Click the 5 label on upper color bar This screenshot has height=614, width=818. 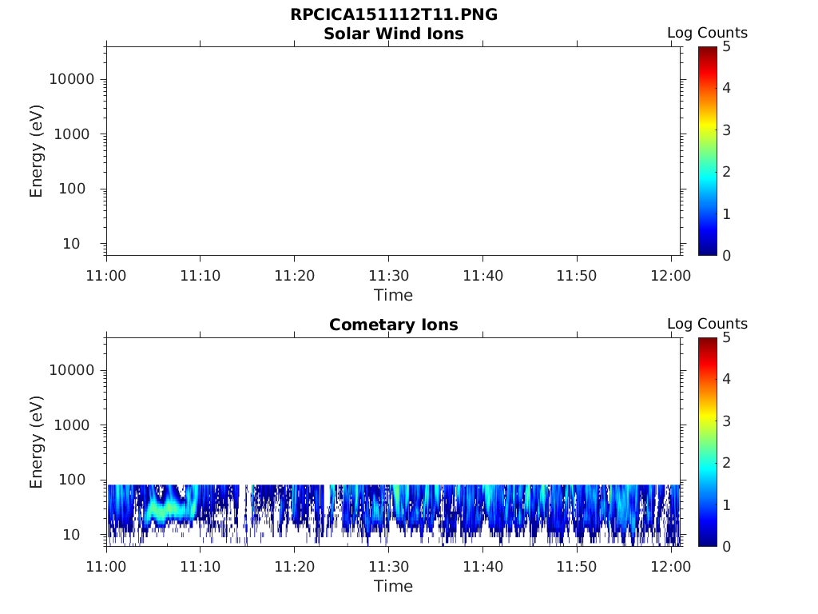[x=726, y=47]
